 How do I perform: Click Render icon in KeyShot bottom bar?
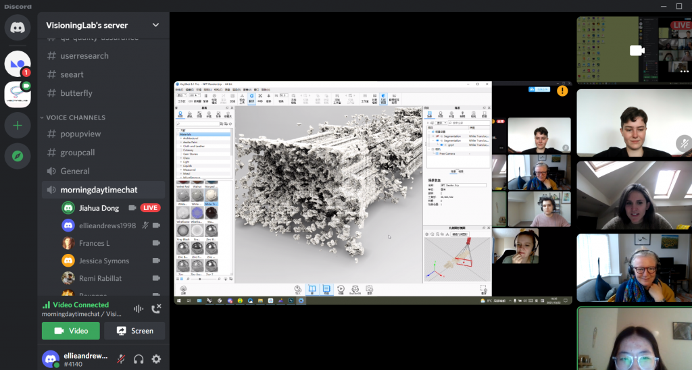coord(370,289)
